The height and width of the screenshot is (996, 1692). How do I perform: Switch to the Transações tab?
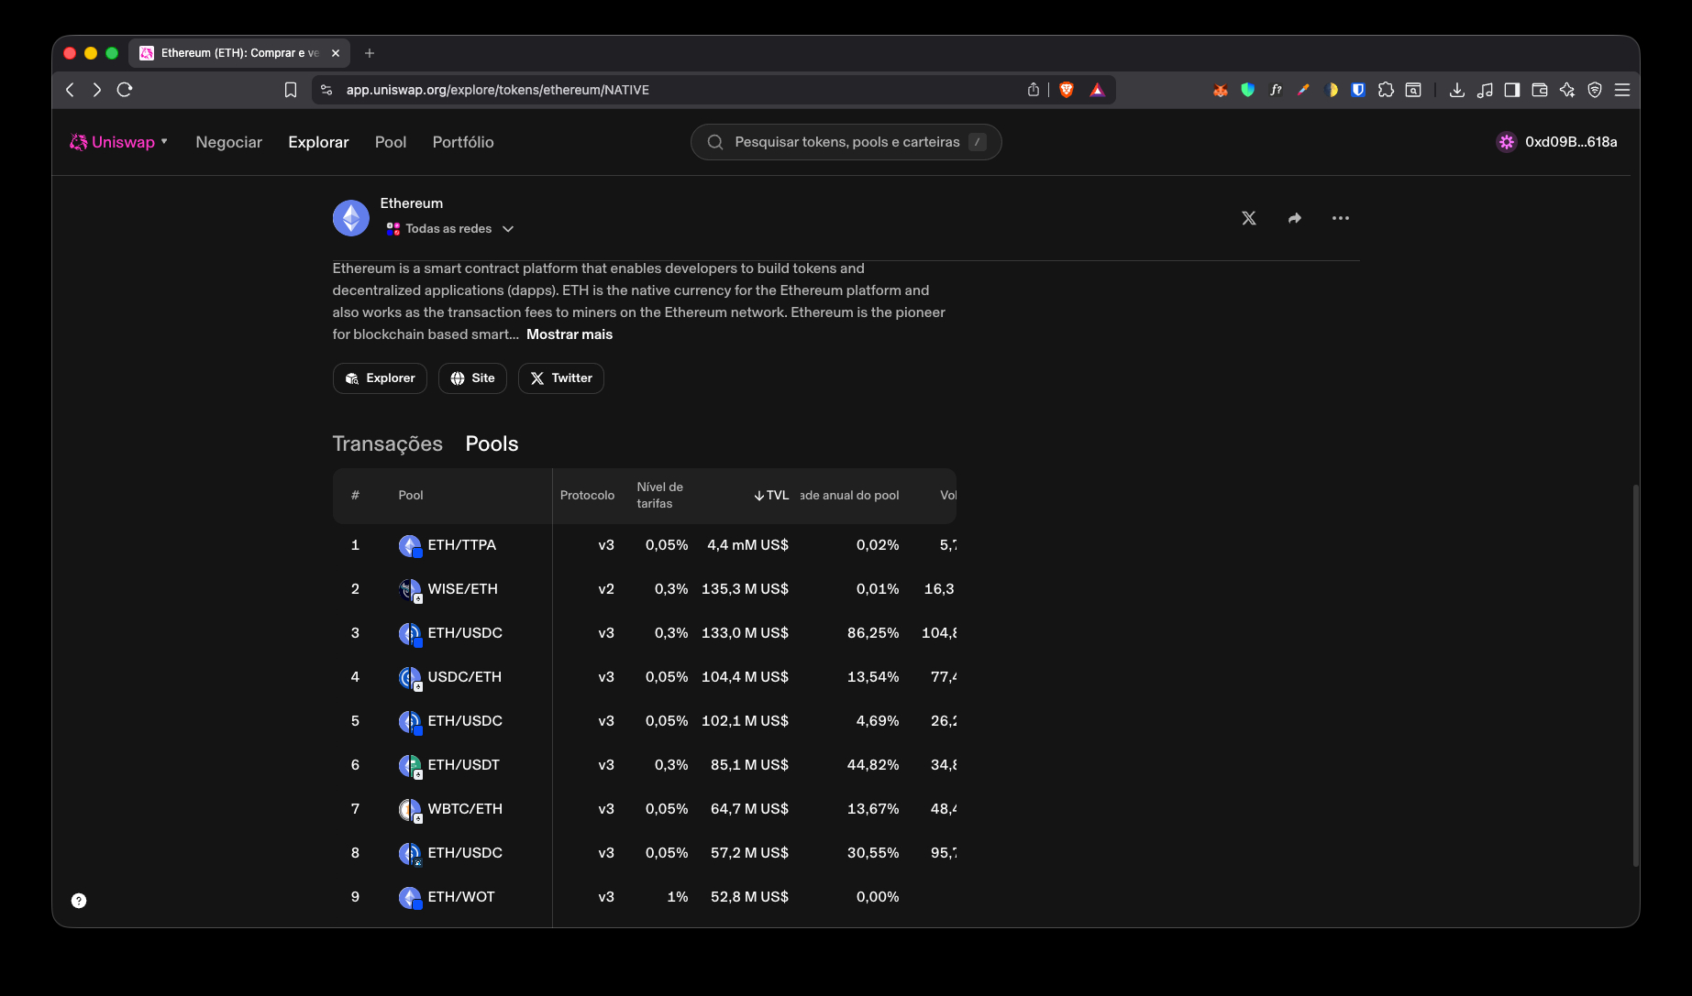387,443
